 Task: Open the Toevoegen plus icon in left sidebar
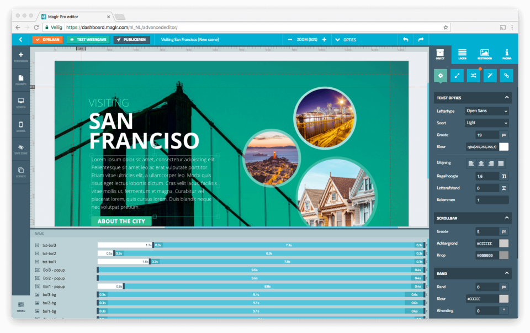[21, 54]
